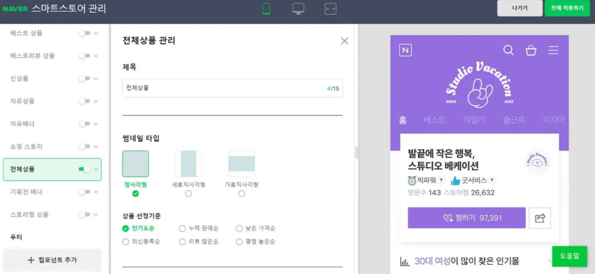Click the Studio Vacation round profile logo
This screenshot has width=595, height=274.
pos(537,161)
